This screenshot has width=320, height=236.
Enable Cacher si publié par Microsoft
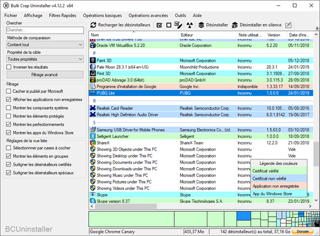click(x=9, y=91)
